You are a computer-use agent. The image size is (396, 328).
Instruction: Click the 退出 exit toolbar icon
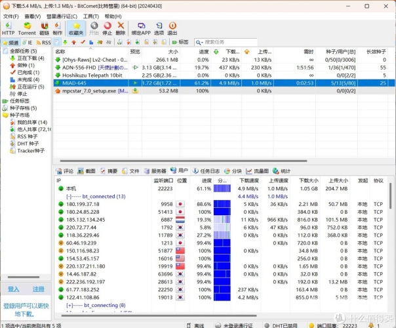pyautogui.click(x=172, y=29)
